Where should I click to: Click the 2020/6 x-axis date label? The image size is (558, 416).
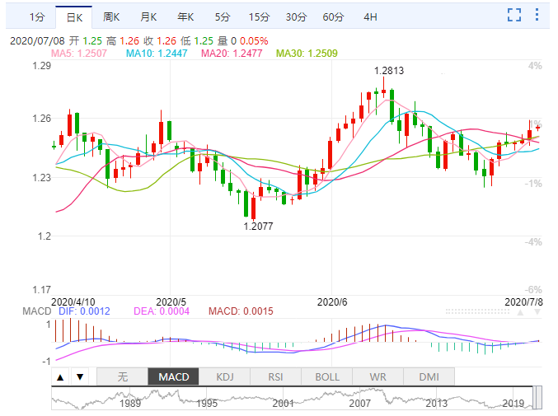(x=332, y=302)
